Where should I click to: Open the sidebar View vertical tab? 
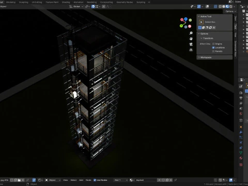tap(236, 35)
